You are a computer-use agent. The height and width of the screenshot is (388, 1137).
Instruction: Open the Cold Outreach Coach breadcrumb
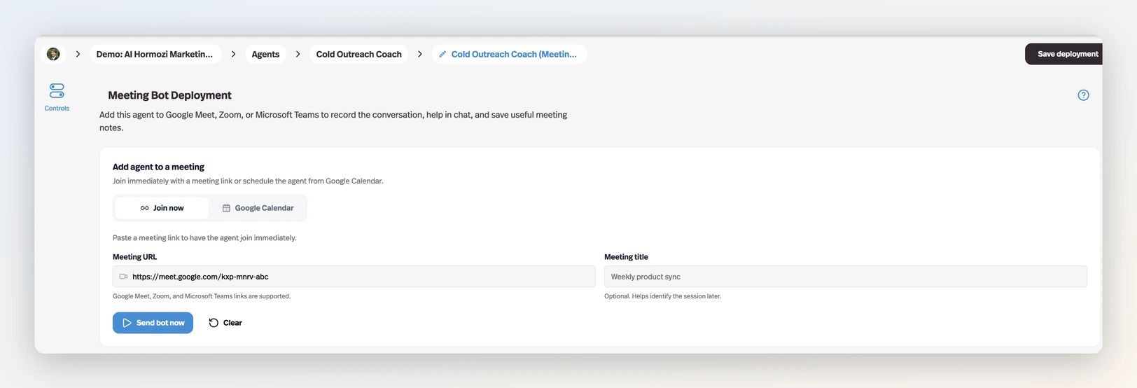click(x=358, y=54)
